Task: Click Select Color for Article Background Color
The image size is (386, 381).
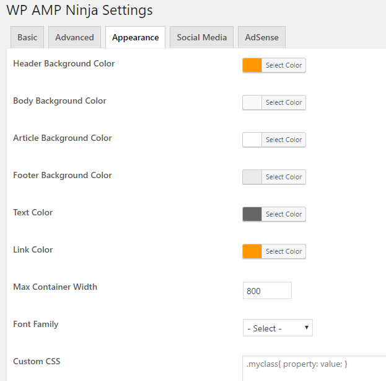Action: click(x=284, y=140)
